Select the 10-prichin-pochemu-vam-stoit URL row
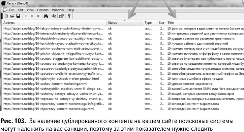 point(53,49)
